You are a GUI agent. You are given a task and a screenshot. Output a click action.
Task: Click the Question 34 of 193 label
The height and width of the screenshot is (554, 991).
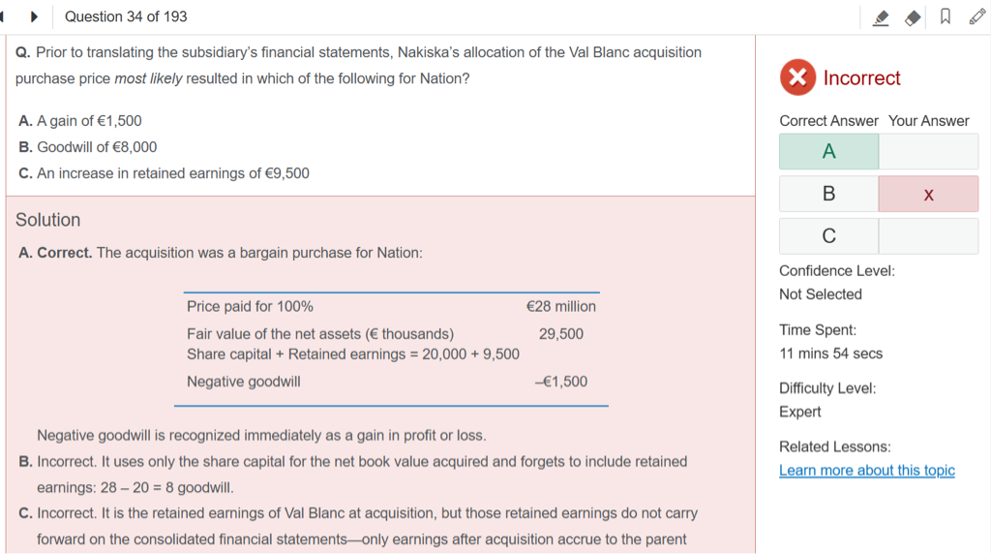coord(126,16)
